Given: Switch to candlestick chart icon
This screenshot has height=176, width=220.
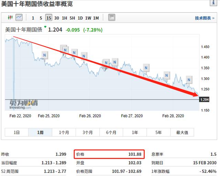Looking at the screenshot, I should [x=10, y=17].
